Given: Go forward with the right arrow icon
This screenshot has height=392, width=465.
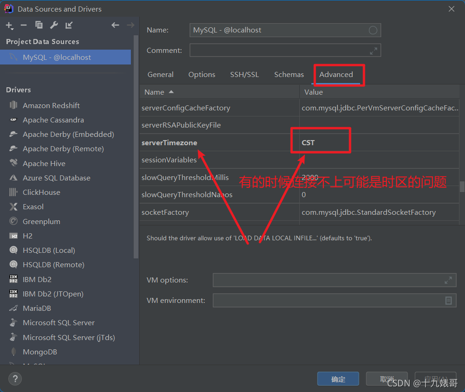Looking at the screenshot, I should [130, 25].
